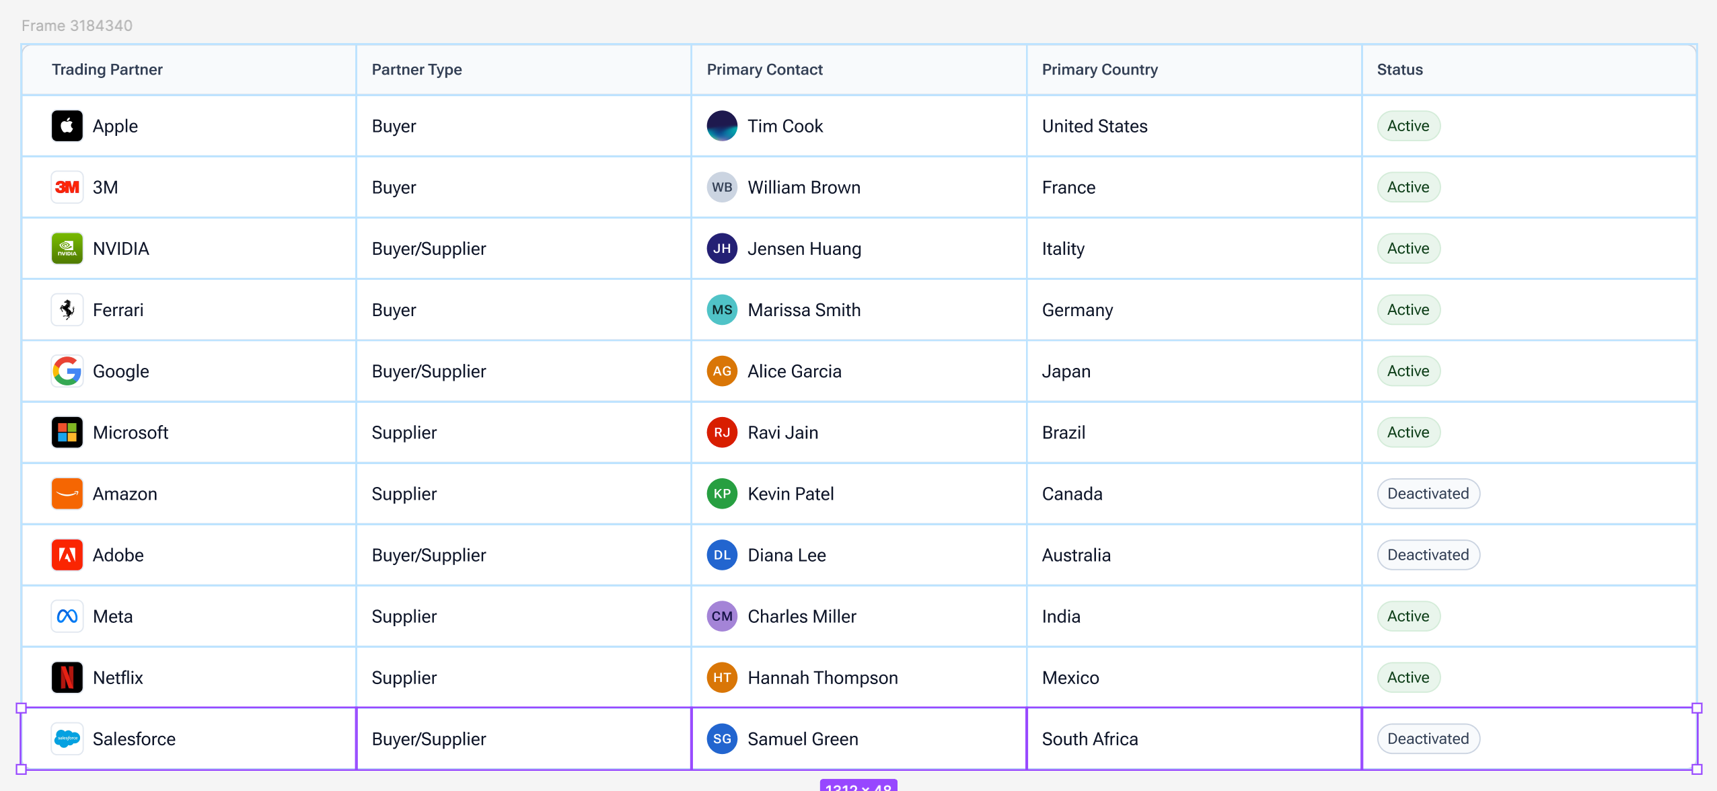Click Supplier type in Netflix row
Image resolution: width=1717 pixels, height=791 pixels.
pos(404,677)
